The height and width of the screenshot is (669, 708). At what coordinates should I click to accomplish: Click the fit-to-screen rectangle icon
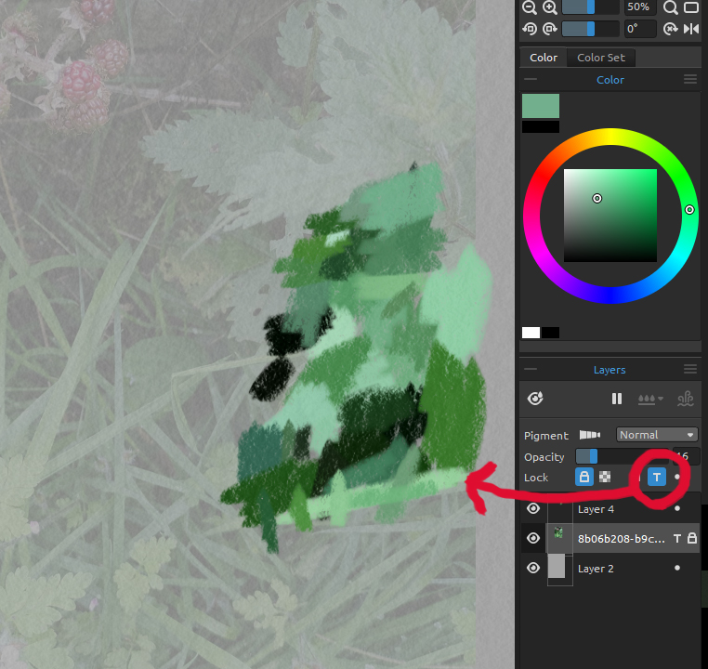click(x=691, y=7)
